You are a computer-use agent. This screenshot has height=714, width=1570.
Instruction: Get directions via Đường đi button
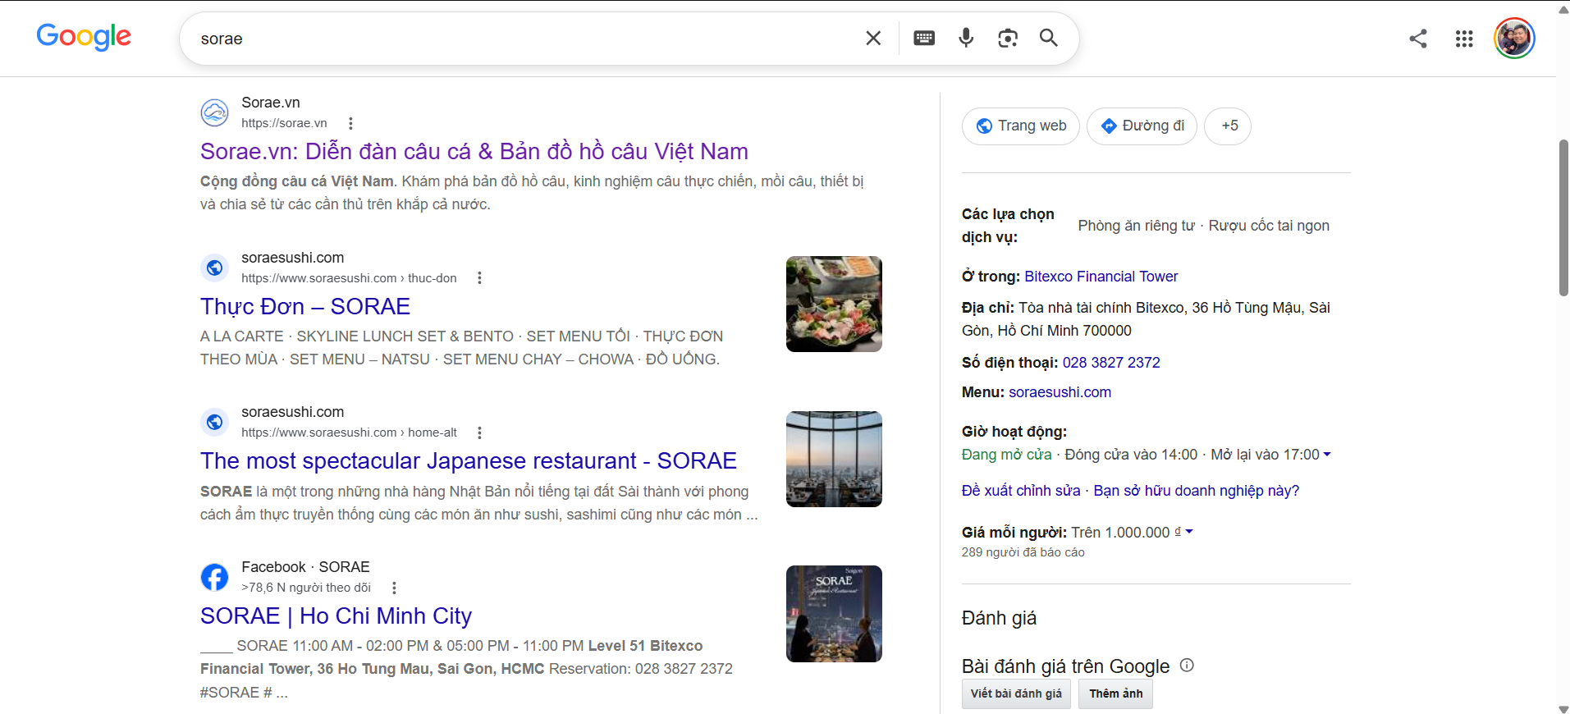click(1142, 126)
